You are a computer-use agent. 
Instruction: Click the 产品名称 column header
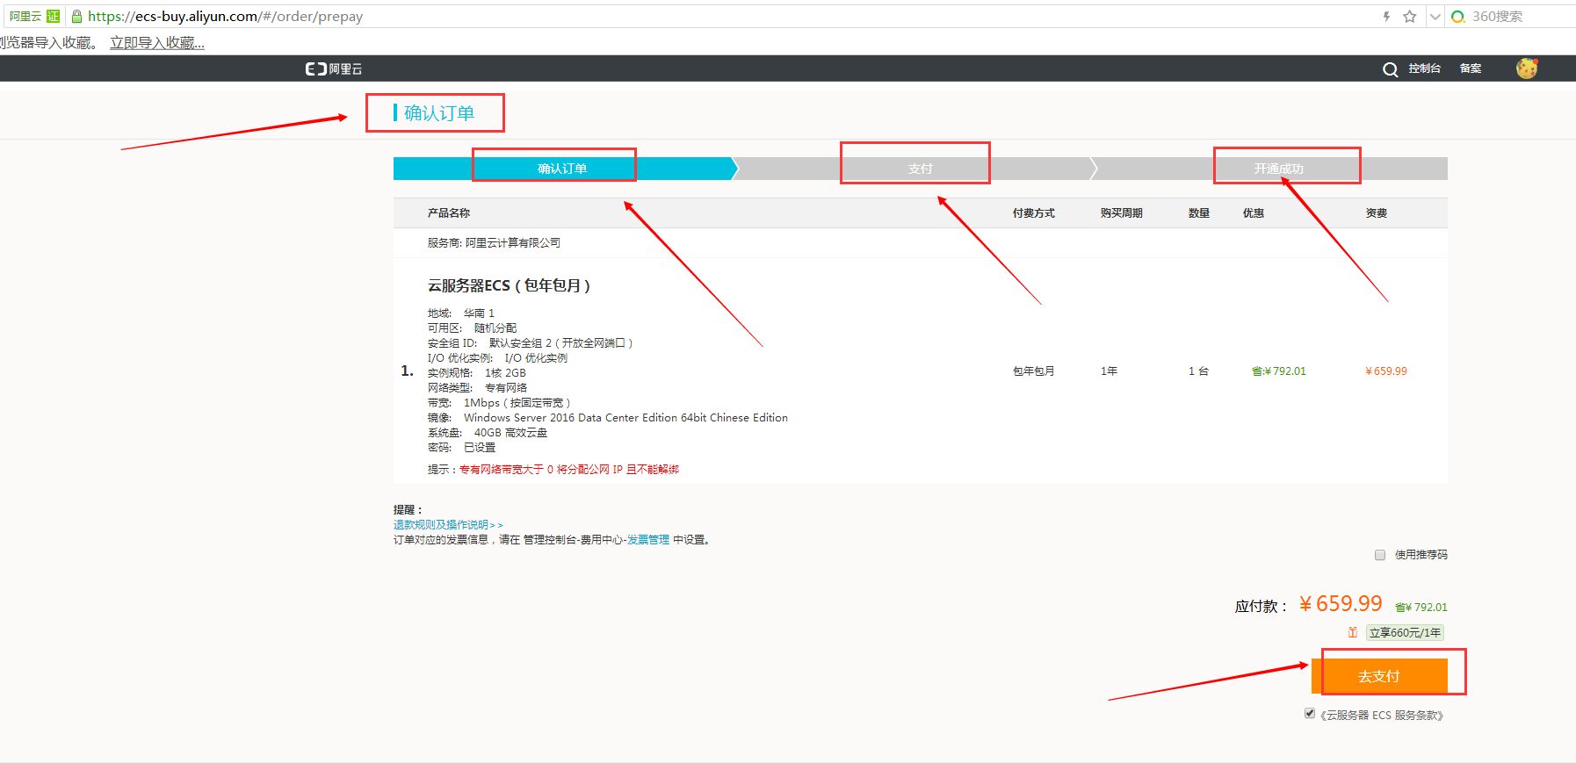point(449,213)
